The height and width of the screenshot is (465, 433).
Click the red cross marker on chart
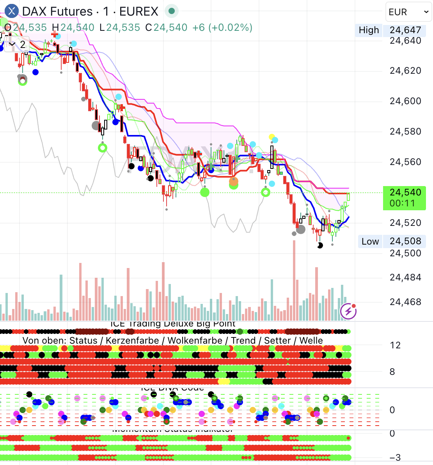(54, 35)
